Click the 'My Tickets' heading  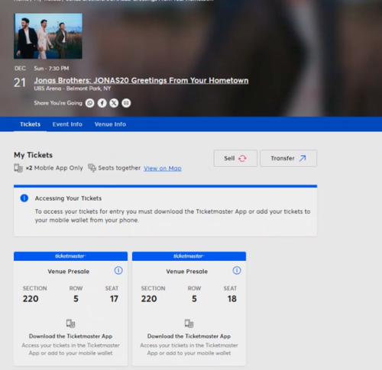pyautogui.click(x=33, y=155)
